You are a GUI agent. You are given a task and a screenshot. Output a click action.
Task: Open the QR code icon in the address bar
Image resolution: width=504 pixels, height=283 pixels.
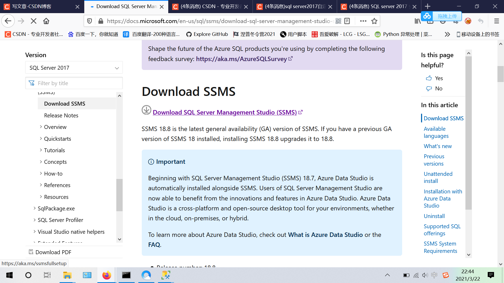(x=338, y=21)
